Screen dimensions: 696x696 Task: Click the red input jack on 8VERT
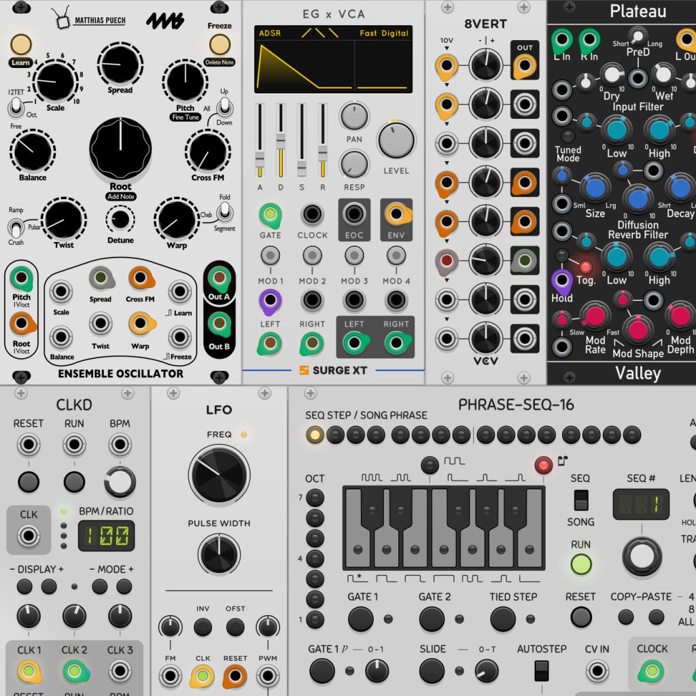447,260
